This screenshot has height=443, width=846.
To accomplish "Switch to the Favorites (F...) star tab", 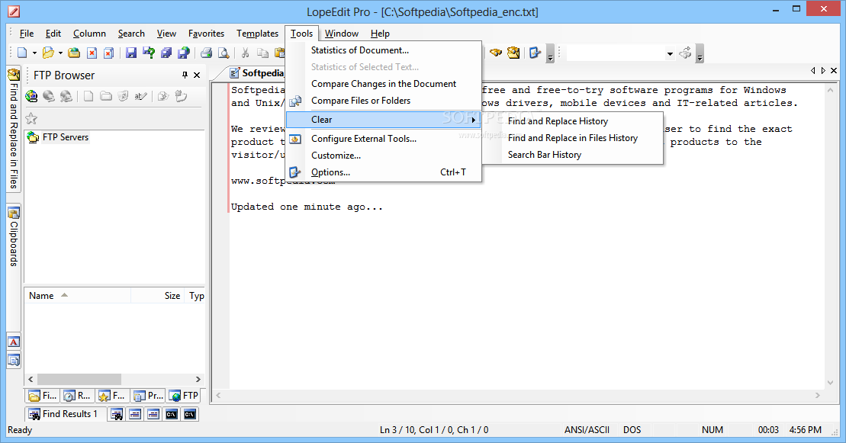I will tap(112, 396).
